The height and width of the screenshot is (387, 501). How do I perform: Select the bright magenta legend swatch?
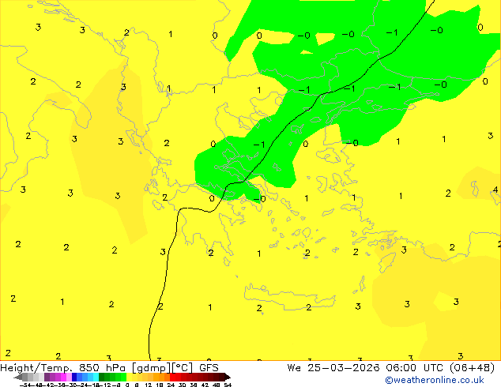[63, 377]
